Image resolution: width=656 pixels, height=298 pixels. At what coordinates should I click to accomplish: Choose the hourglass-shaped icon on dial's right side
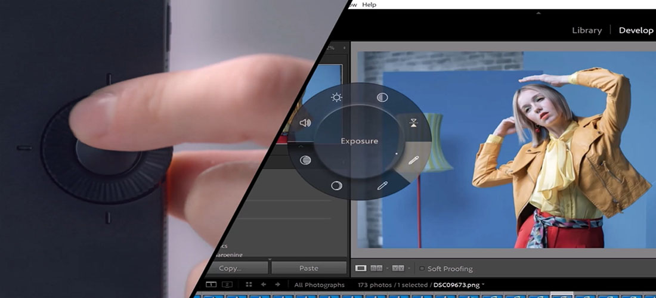tap(414, 123)
